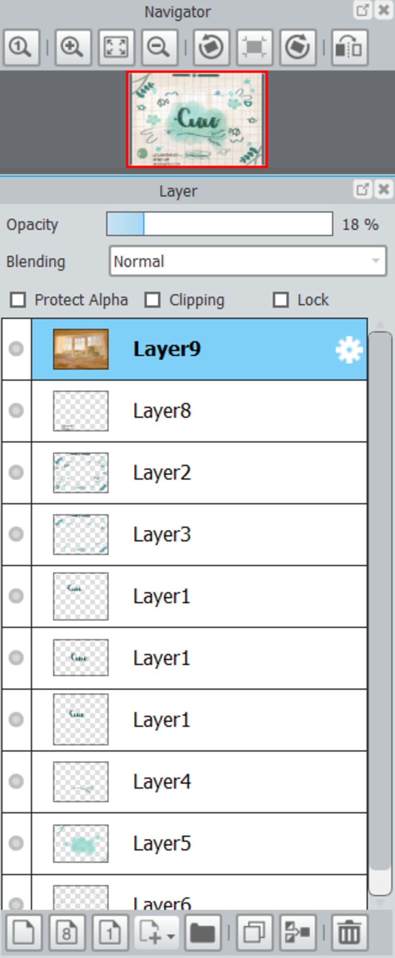Viewport: 395px width, 958px height.
Task: Click the zoom out magnifier icon
Action: click(x=159, y=48)
